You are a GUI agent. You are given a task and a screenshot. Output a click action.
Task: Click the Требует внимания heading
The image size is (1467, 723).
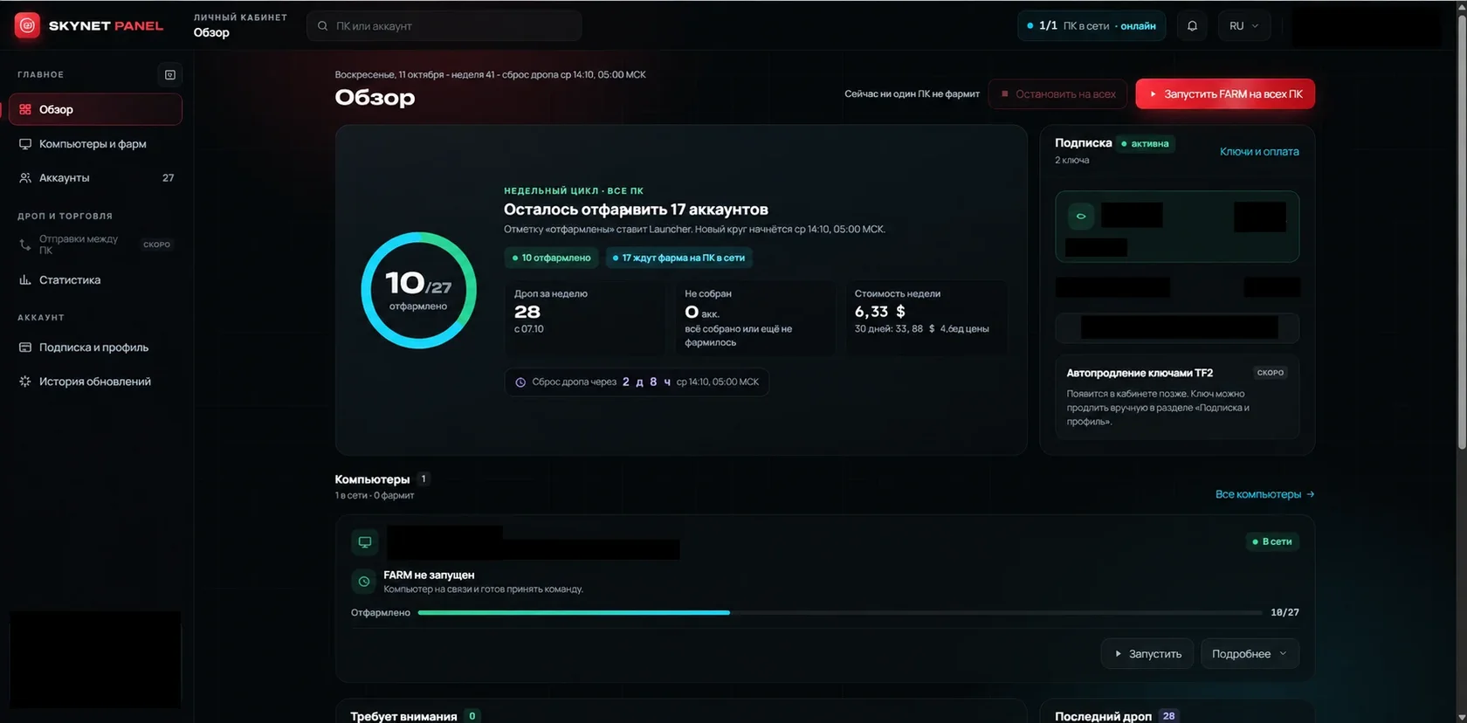[x=403, y=716]
